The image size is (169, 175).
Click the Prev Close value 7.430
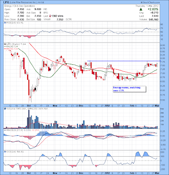pyautogui.click(x=21, y=19)
